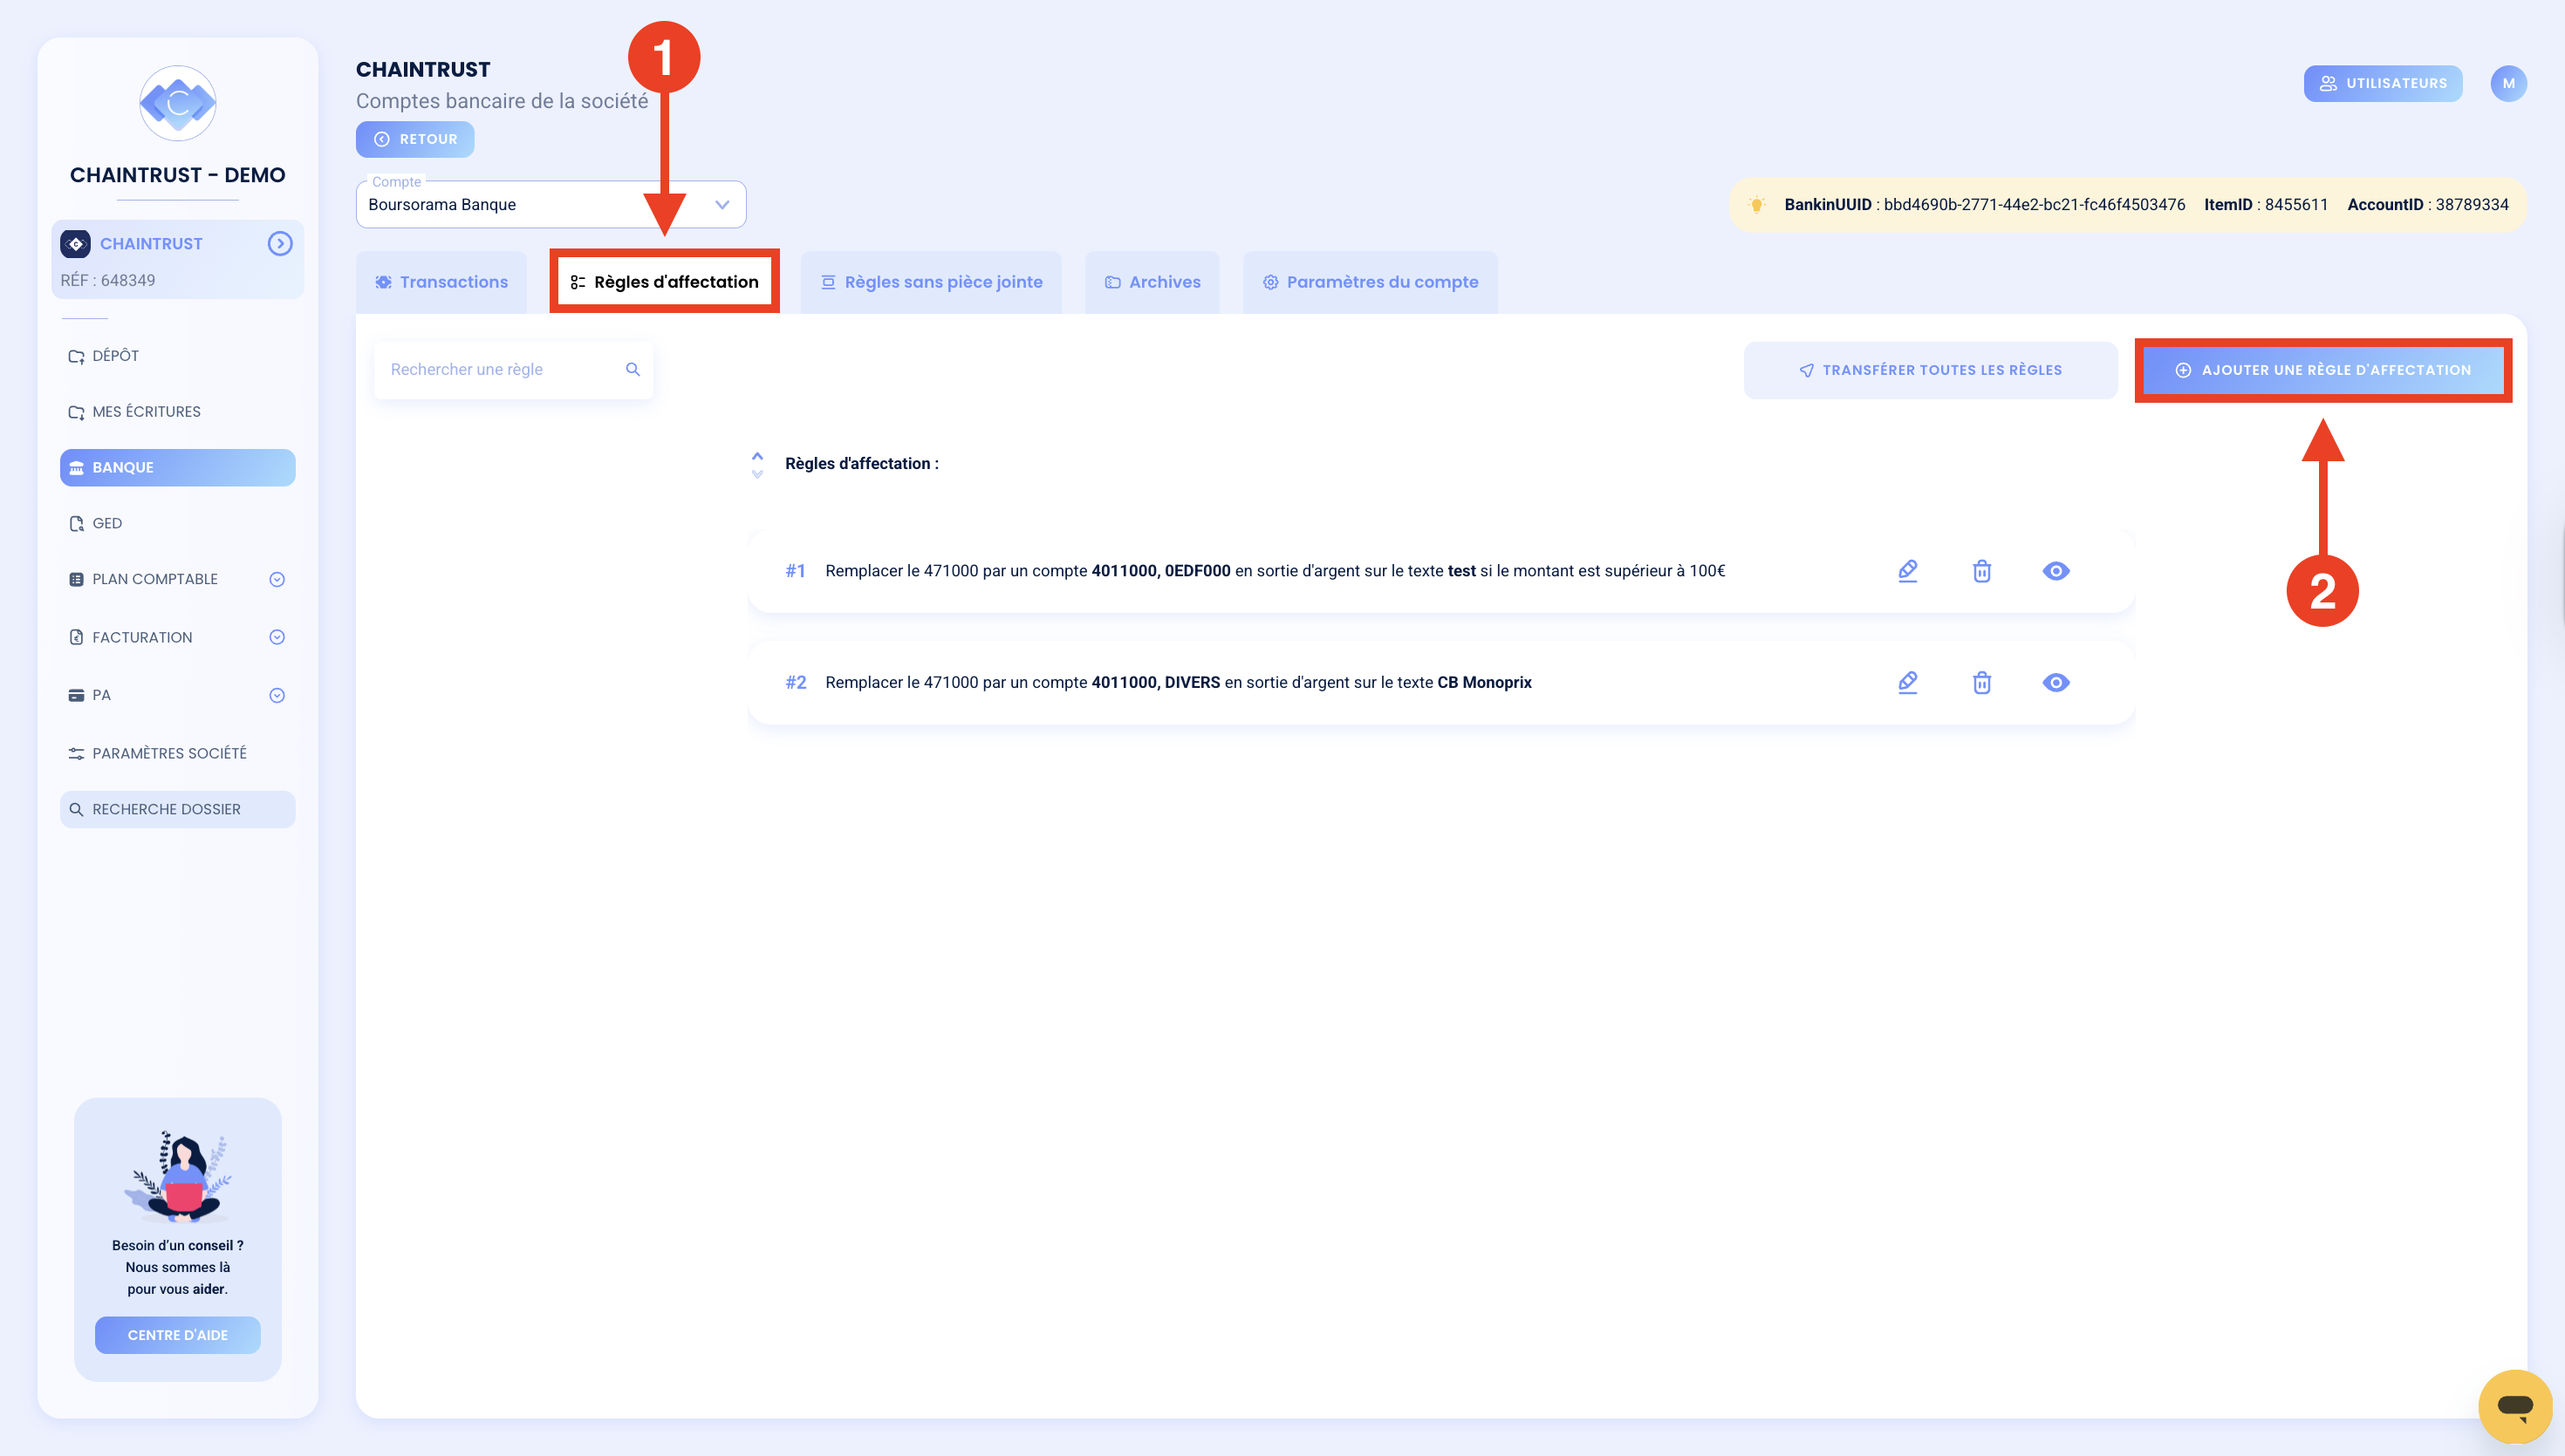Click the Chaintrust logo in sidebar
The width and height of the screenshot is (2565, 1456).
pyautogui.click(x=178, y=103)
